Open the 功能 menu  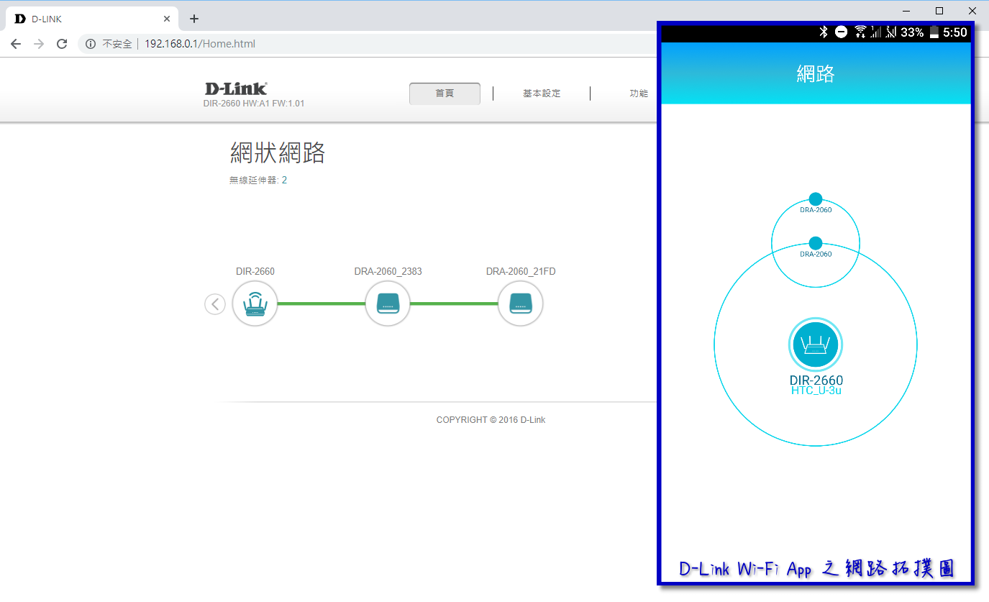coord(639,94)
